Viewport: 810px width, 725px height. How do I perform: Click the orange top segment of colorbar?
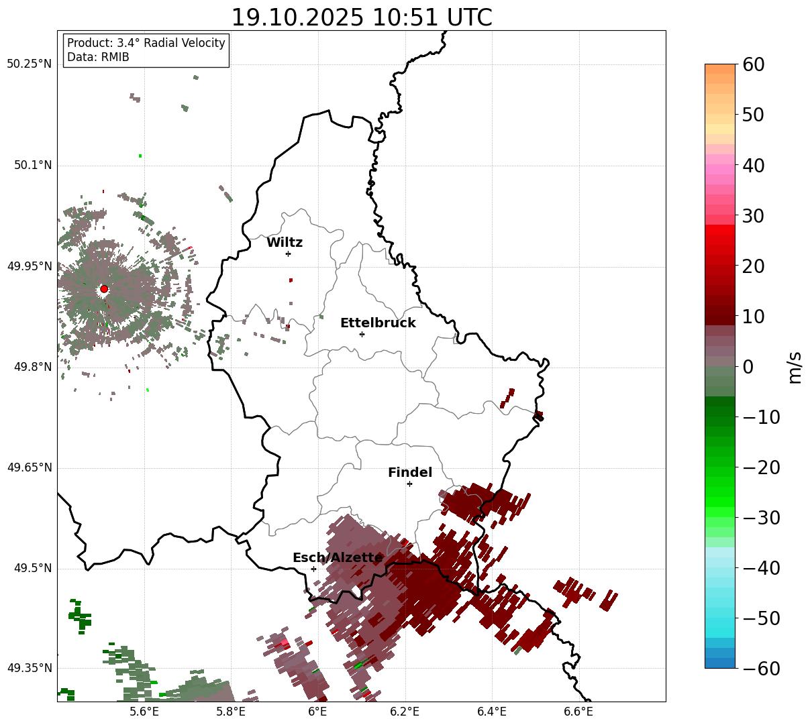[x=720, y=69]
